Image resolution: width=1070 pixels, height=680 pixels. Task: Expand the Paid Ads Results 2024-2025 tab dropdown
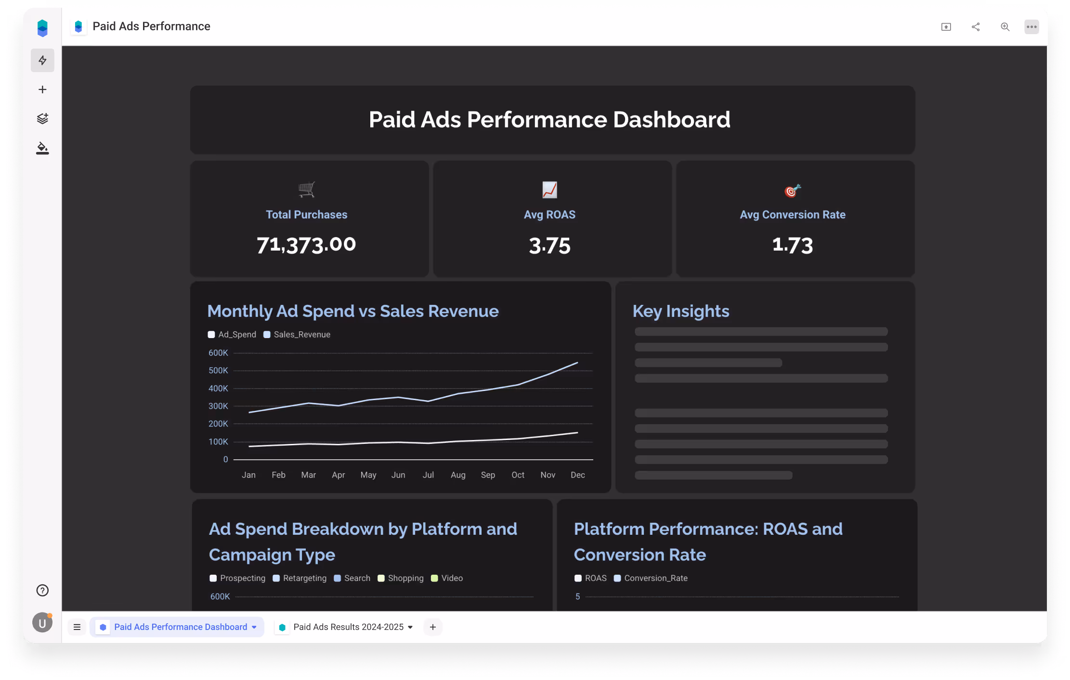click(x=410, y=627)
